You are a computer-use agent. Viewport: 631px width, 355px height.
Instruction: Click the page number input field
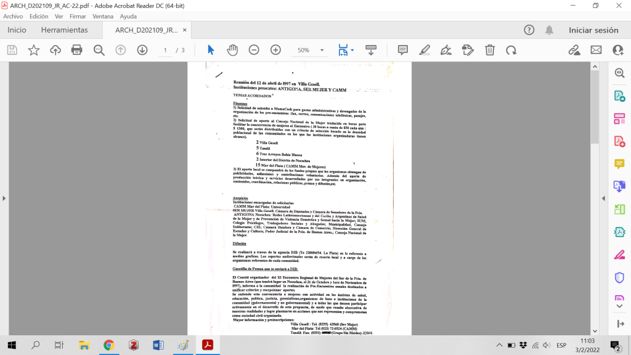(x=165, y=51)
